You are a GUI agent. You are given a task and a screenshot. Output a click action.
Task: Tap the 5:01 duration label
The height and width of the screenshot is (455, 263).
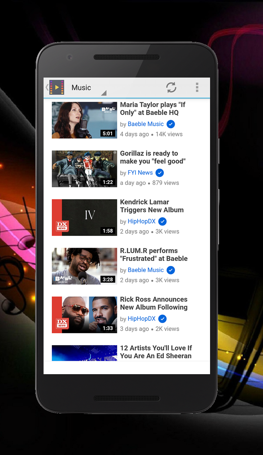(x=108, y=133)
